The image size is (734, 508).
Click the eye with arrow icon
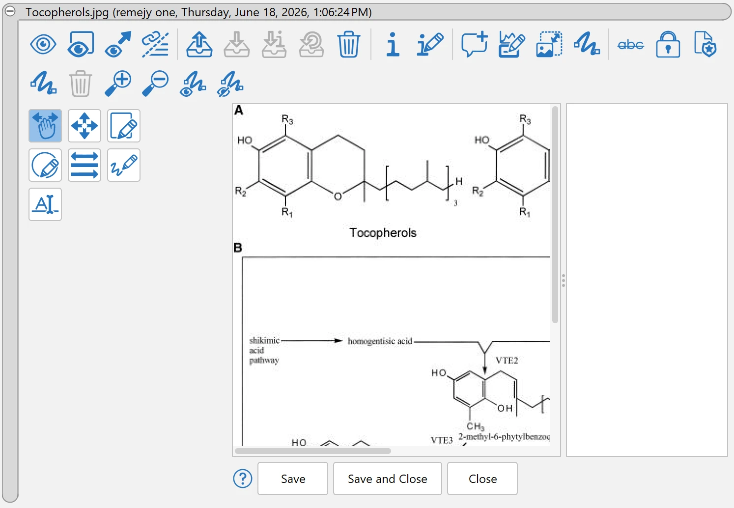(118, 45)
